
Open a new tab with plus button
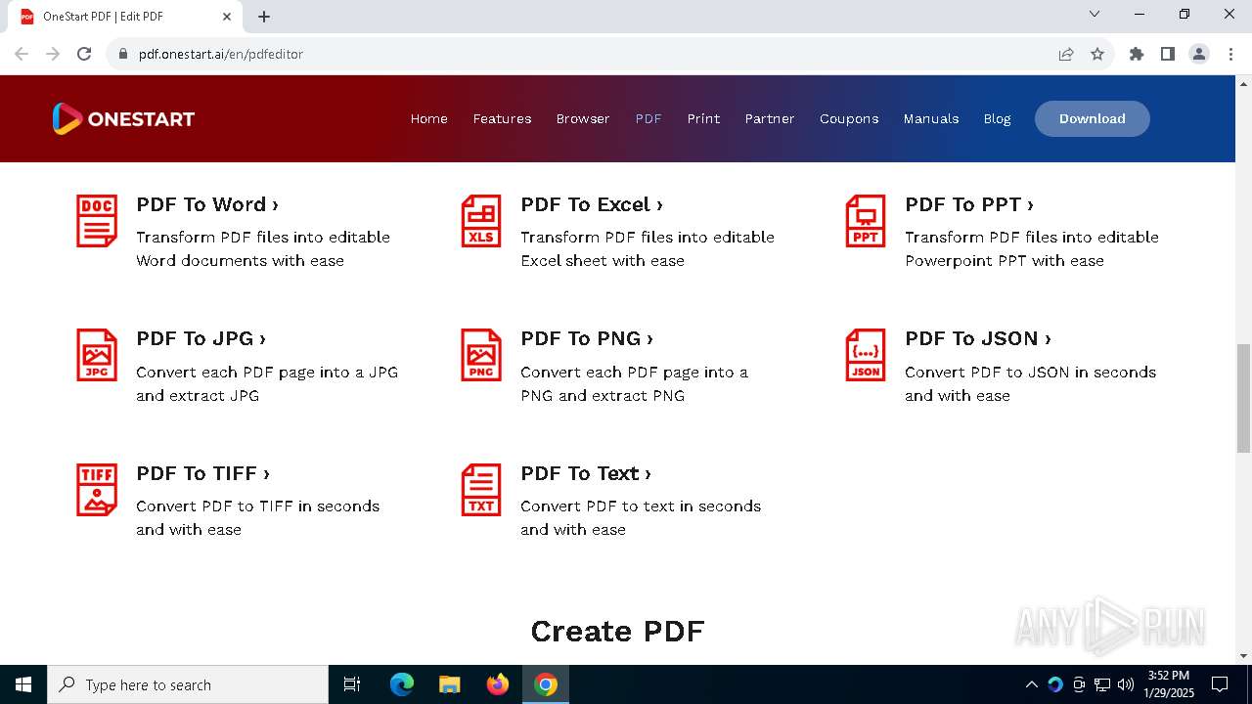click(x=264, y=17)
